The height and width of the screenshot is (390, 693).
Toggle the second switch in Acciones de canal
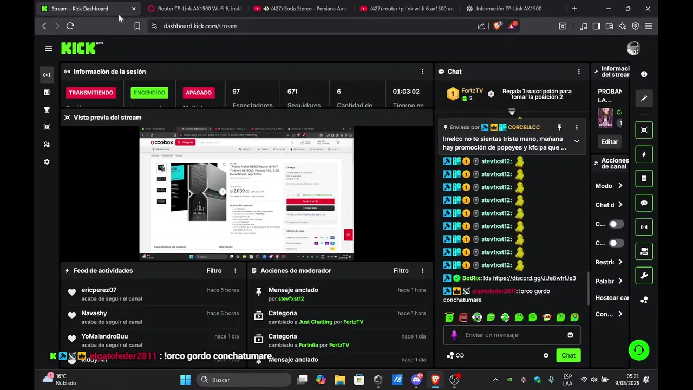(616, 243)
